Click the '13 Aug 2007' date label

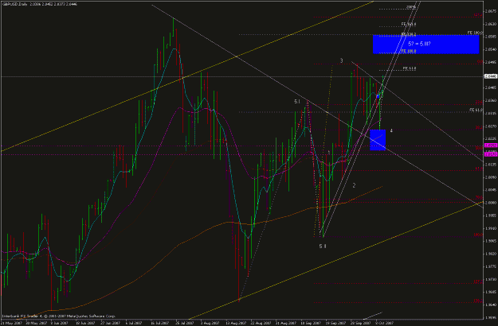[x=235, y=323]
